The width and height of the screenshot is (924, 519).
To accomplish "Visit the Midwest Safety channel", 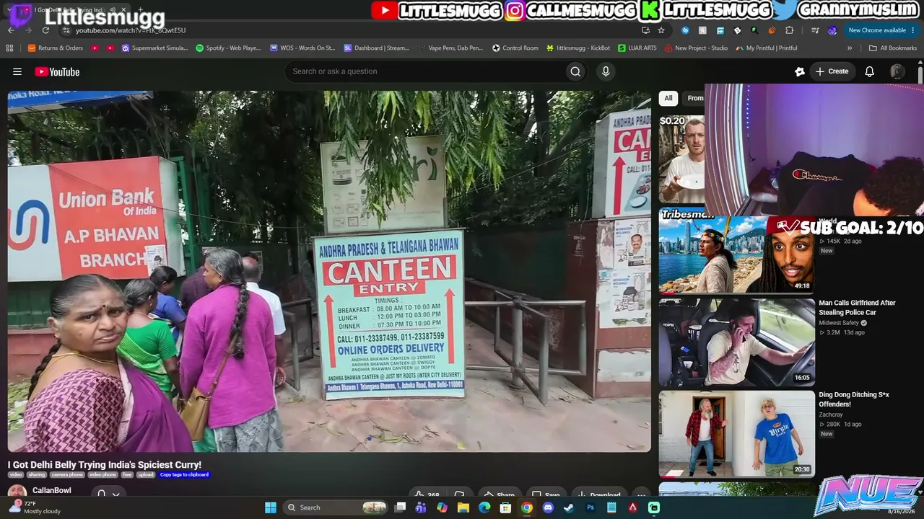I will pyautogui.click(x=839, y=323).
